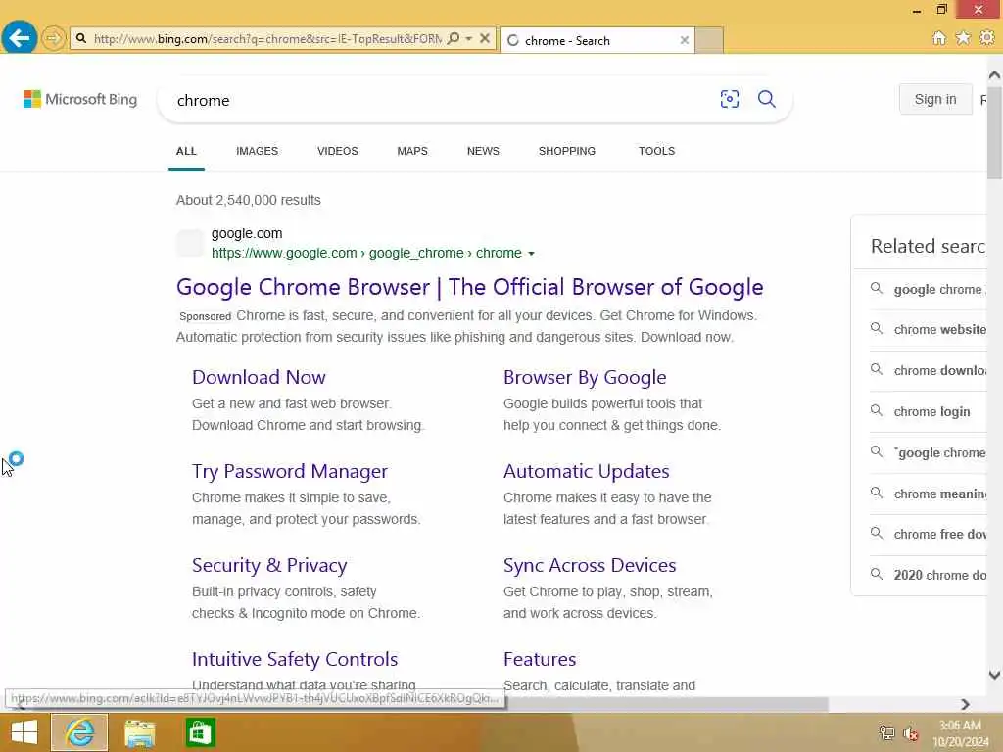Open the 'Download Now' sitelink

tap(259, 377)
